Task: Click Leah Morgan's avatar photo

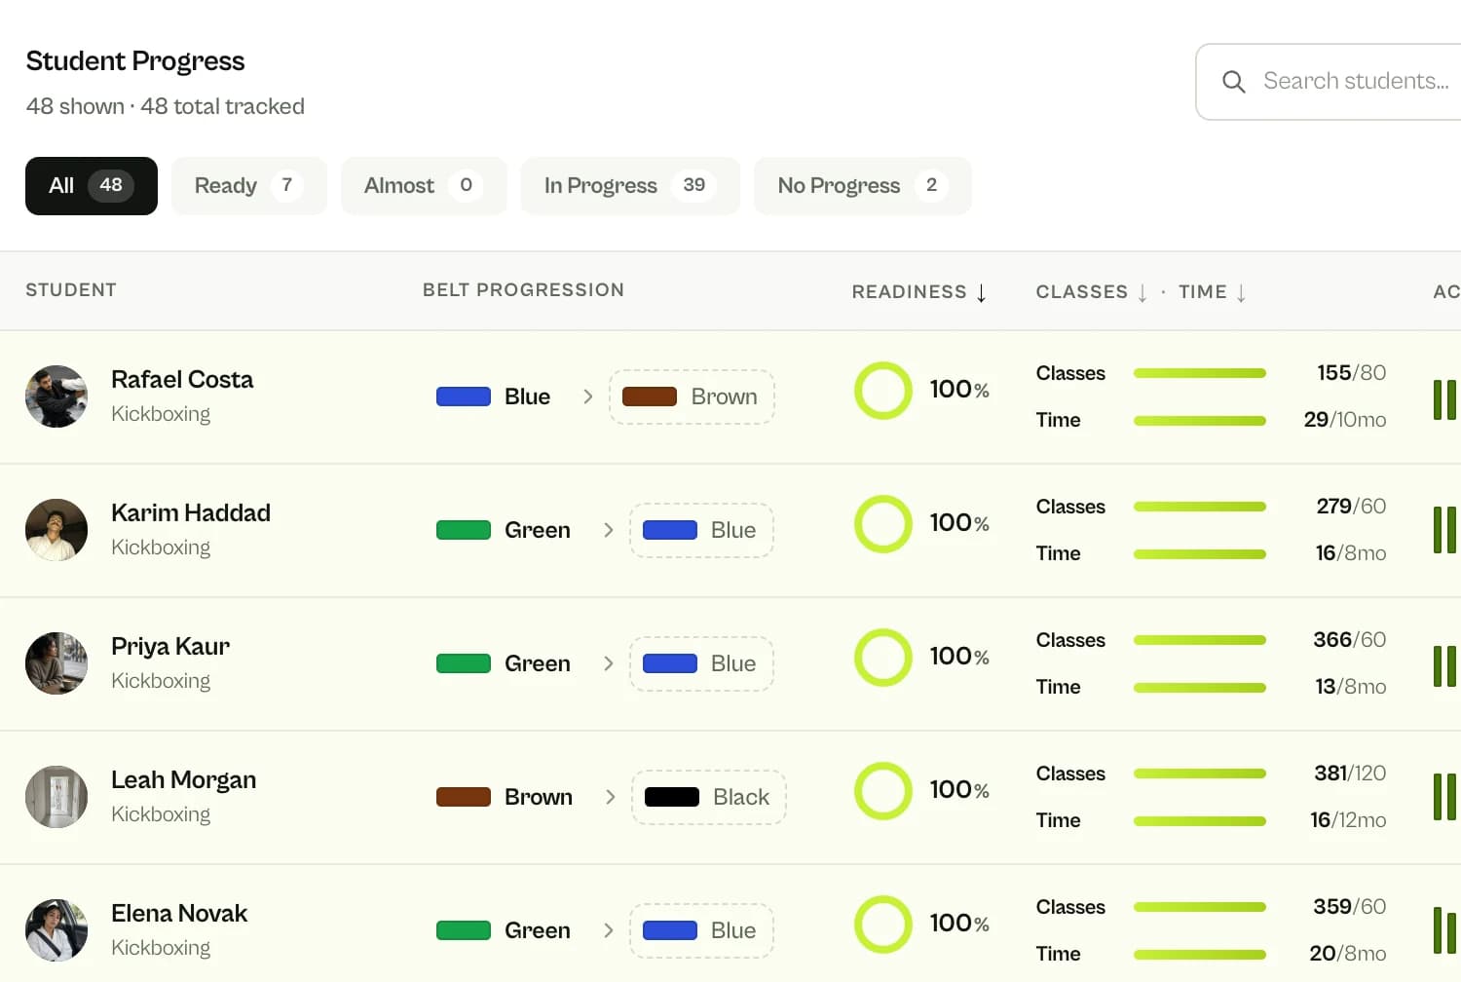Action: click(56, 797)
